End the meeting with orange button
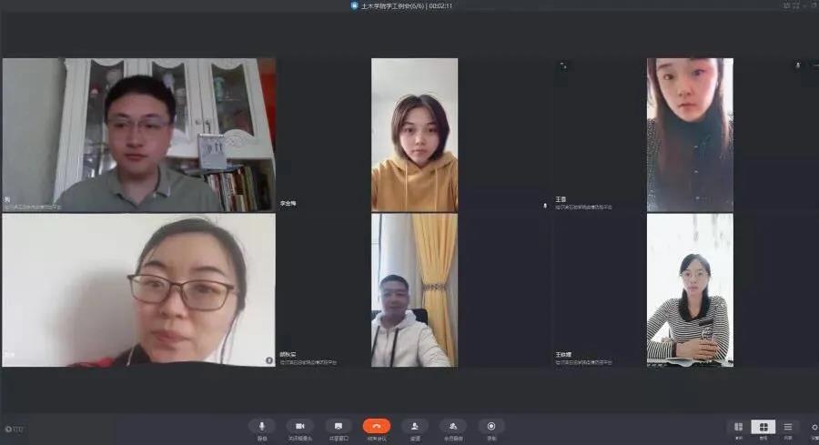 click(x=377, y=426)
